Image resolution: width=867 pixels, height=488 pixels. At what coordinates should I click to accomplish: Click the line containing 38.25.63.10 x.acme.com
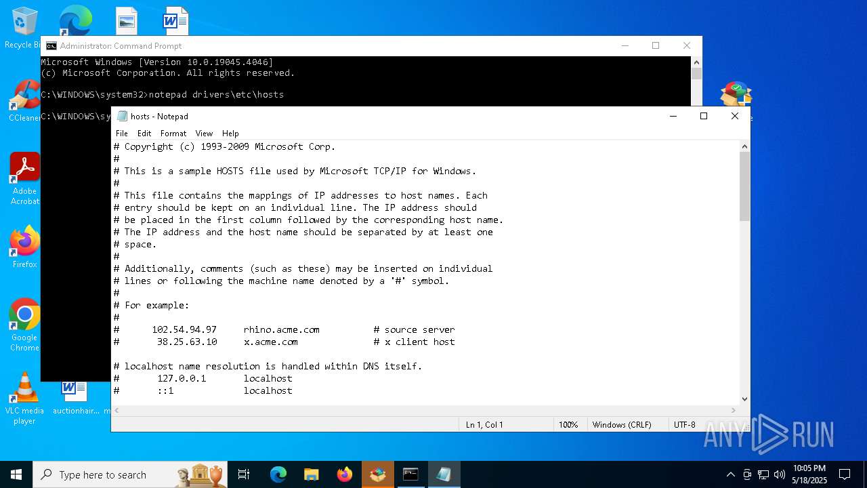point(284,342)
